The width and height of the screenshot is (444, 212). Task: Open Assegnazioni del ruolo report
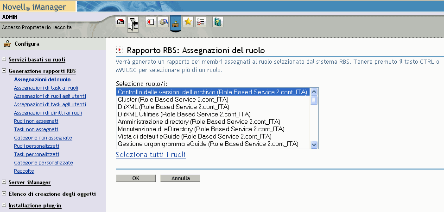click(43, 79)
